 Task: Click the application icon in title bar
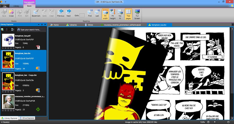point(1,2)
